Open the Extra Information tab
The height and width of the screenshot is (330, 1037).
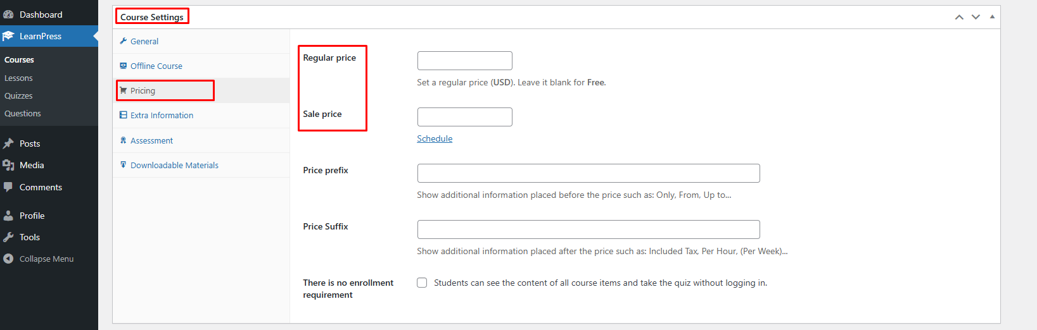coord(162,115)
